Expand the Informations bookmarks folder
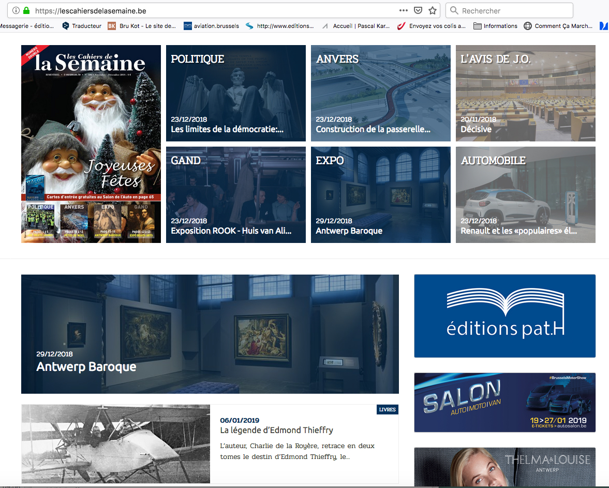609x488 pixels. point(495,26)
